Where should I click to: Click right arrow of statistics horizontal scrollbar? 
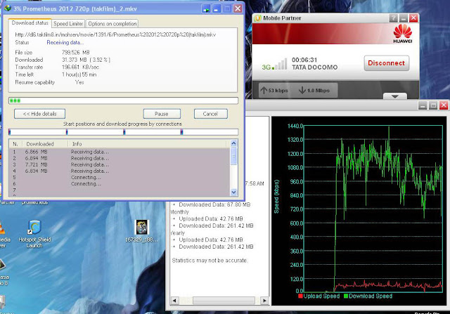click(x=264, y=301)
